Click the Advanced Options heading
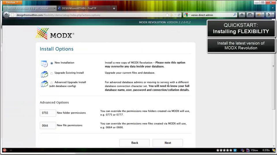The width and height of the screenshot is (277, 155). (x=54, y=102)
